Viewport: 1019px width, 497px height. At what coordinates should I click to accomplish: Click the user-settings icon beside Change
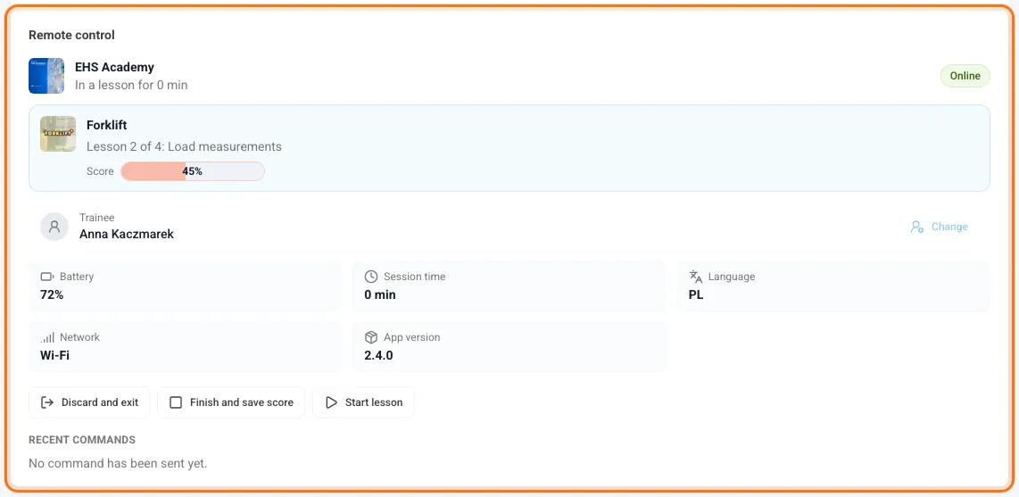pos(917,227)
